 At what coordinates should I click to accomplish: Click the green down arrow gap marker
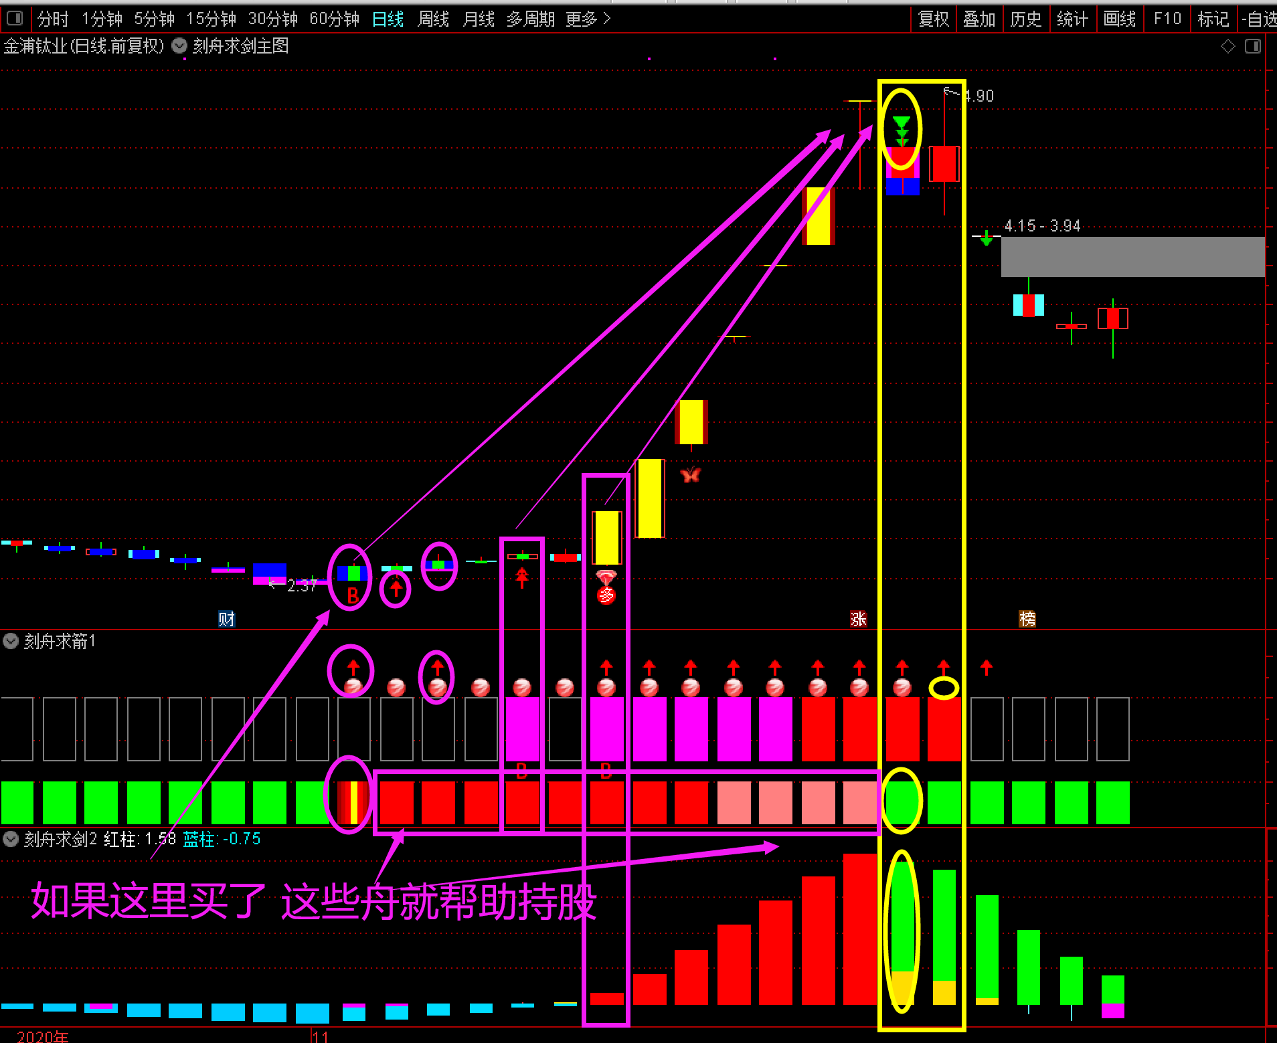[986, 238]
